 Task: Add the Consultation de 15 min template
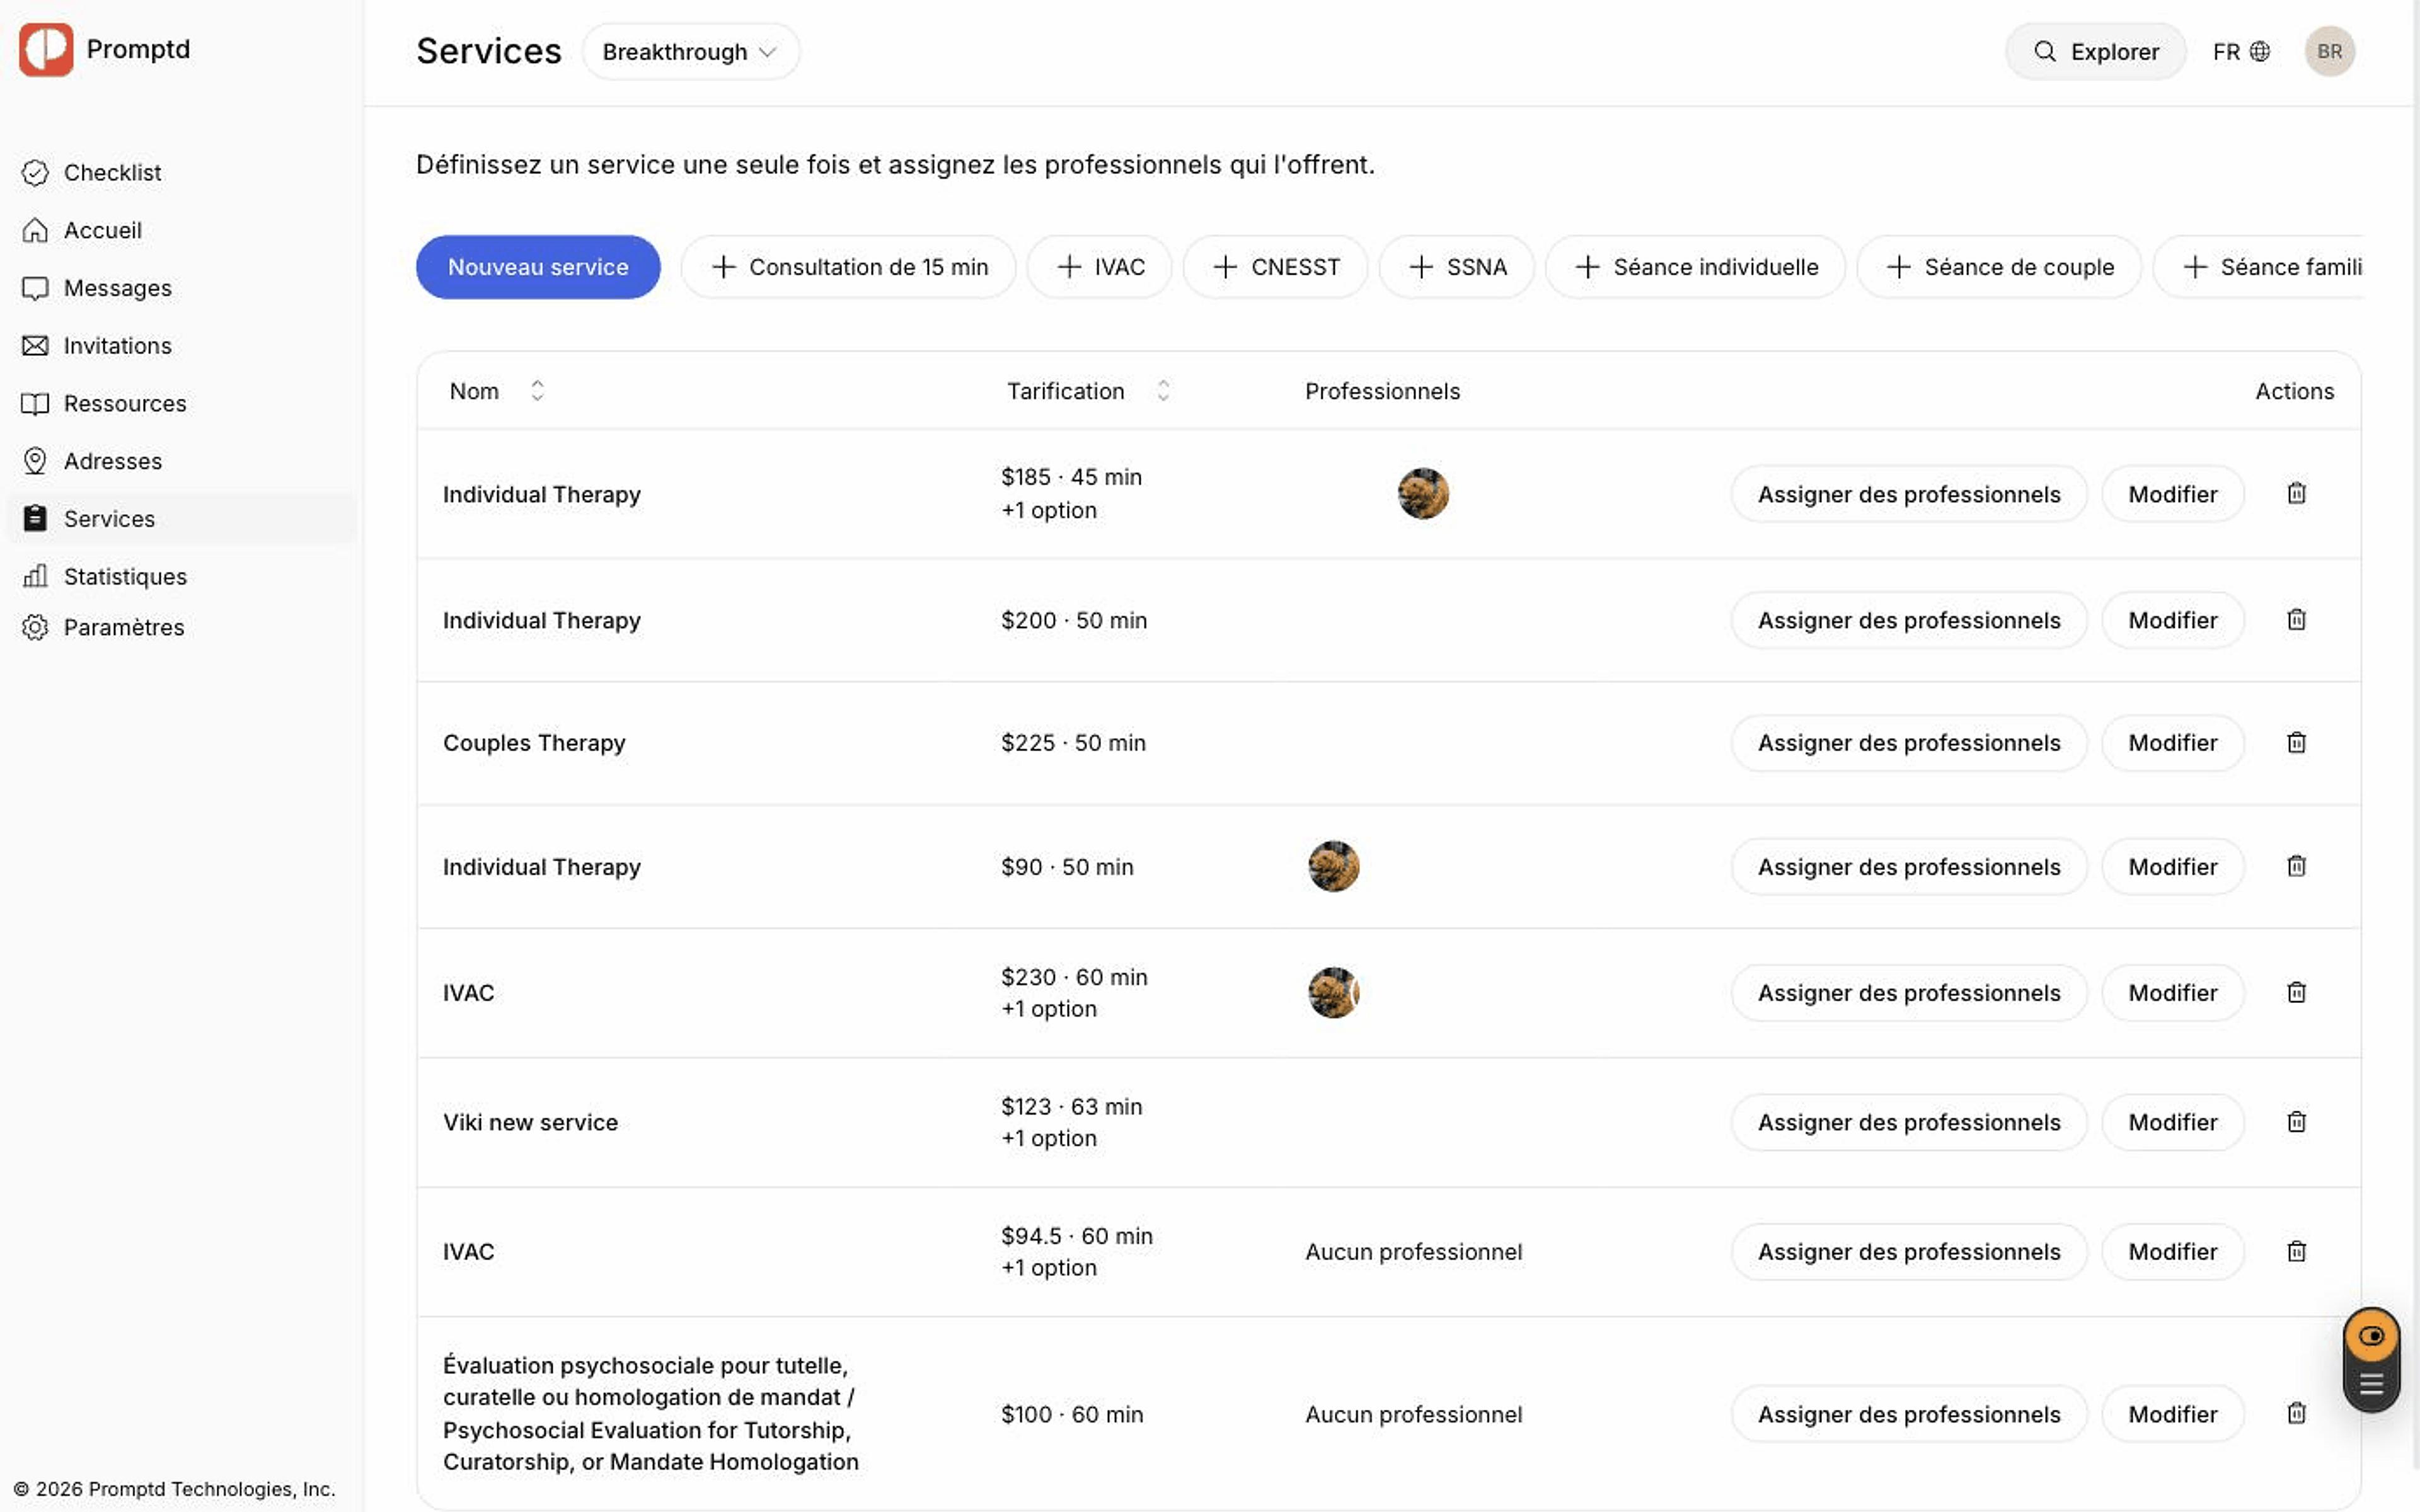[849, 267]
